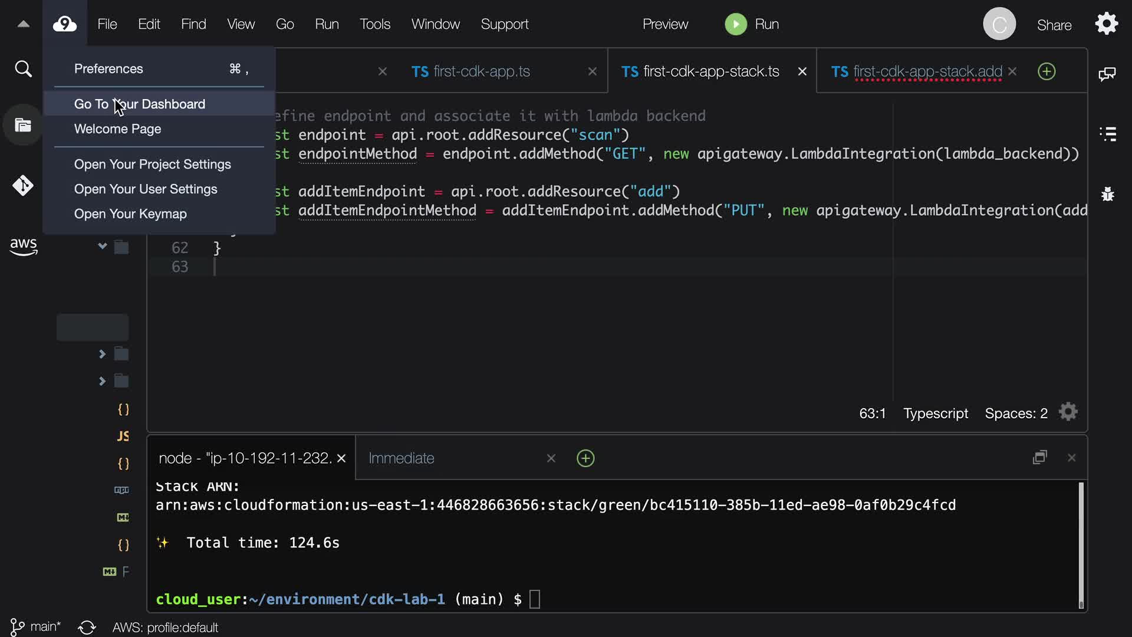Choose Open Your Keymap from the menu
1132x637 pixels.
tap(130, 214)
